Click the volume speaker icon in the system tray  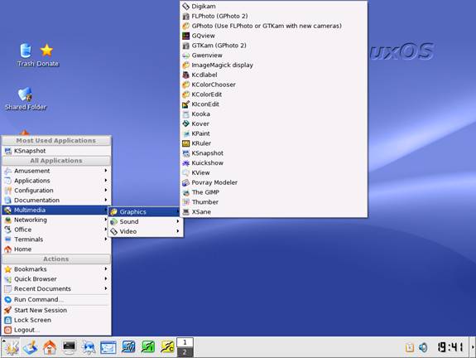pyautogui.click(x=423, y=347)
